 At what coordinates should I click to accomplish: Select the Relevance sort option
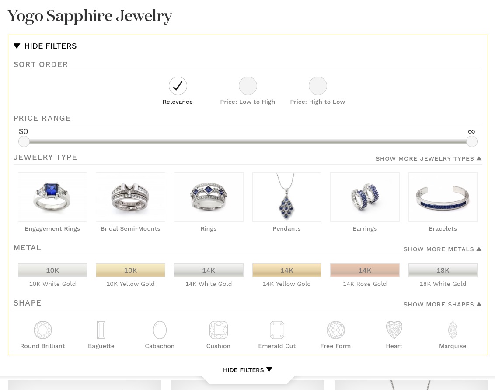[178, 86]
